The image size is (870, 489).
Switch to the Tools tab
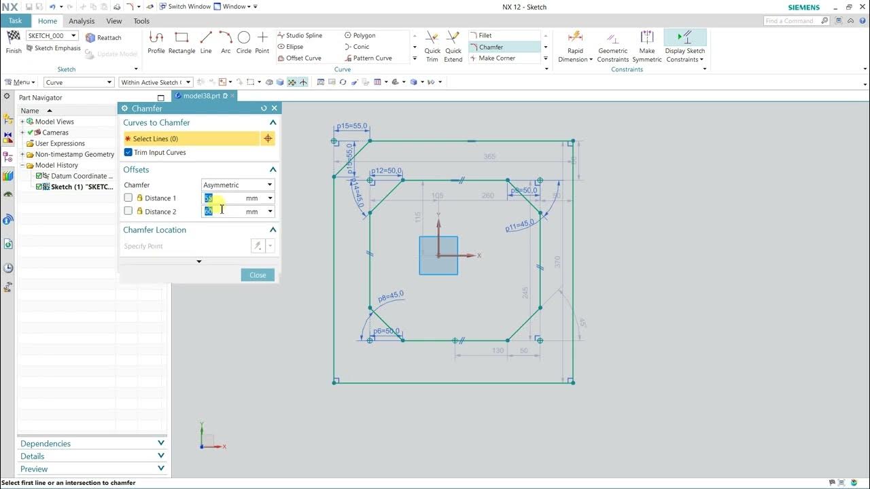pyautogui.click(x=141, y=21)
